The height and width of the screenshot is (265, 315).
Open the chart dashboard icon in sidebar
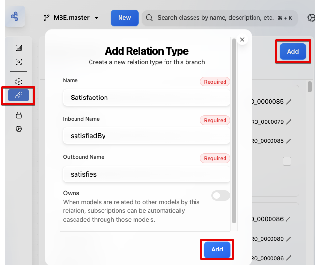tap(19, 48)
